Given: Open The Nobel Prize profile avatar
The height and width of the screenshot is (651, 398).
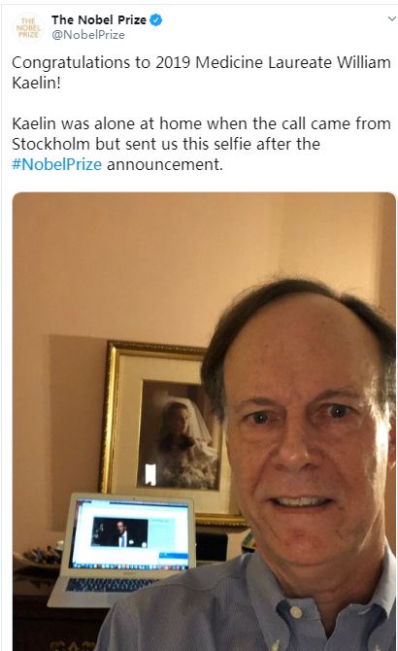Looking at the screenshot, I should pos(28,27).
